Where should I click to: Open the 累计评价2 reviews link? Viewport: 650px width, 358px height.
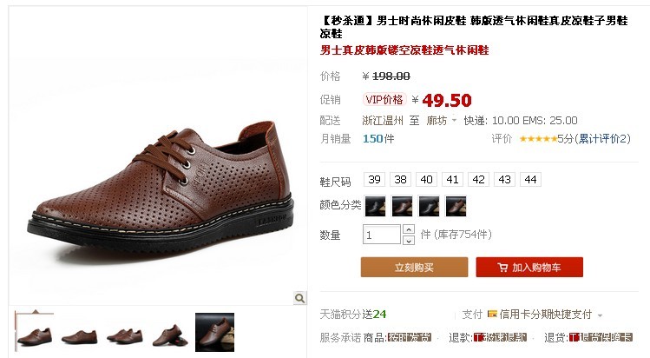tap(604, 138)
